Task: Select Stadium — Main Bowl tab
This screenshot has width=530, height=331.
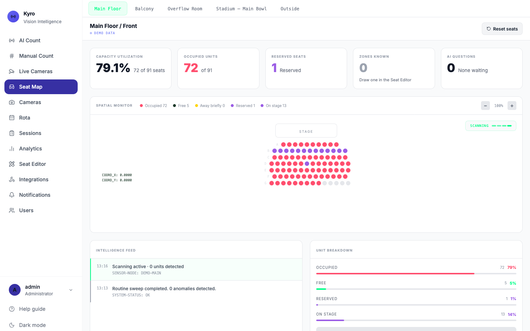Action: click(x=241, y=8)
